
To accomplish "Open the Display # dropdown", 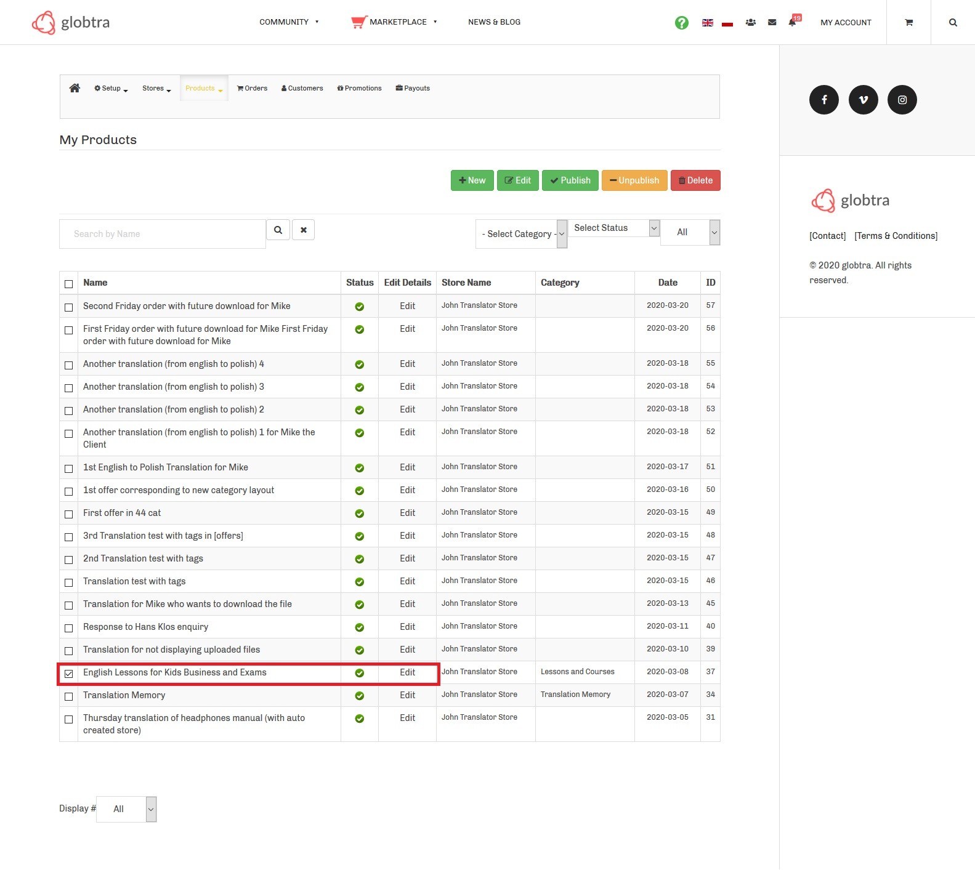I will coord(127,809).
